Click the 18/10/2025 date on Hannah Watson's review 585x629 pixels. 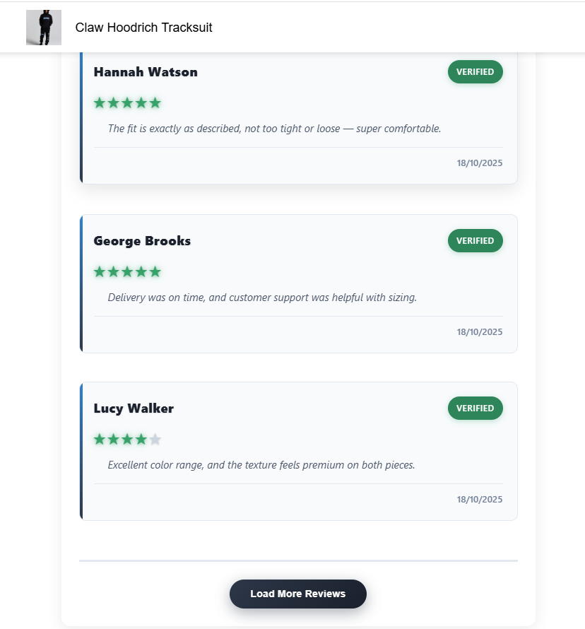480,163
